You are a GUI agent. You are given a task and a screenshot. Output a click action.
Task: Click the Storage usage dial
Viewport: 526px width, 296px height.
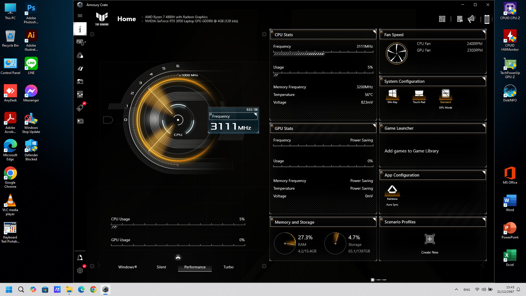pos(335,243)
